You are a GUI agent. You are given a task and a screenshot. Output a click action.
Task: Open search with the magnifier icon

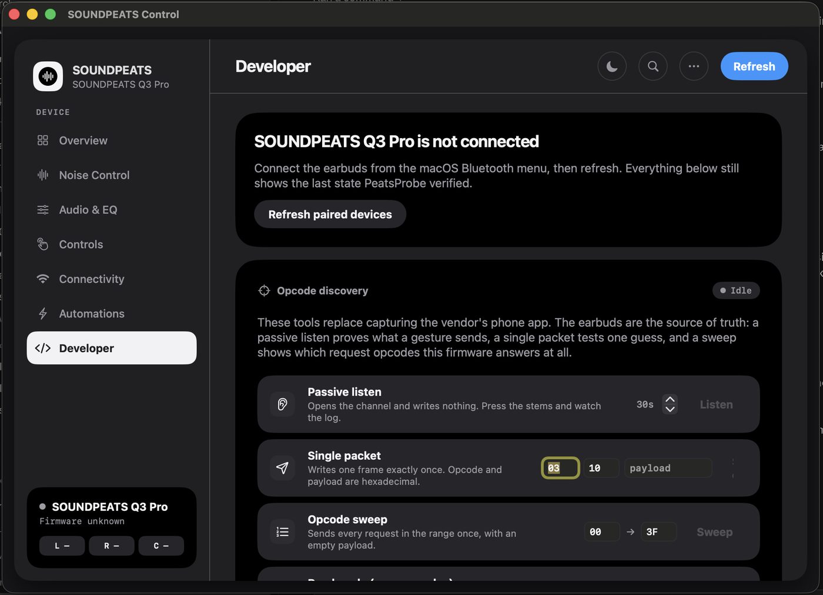pyautogui.click(x=653, y=66)
